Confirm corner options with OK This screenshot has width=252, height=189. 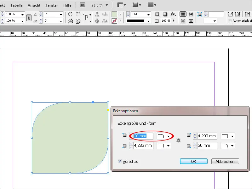[194, 161]
